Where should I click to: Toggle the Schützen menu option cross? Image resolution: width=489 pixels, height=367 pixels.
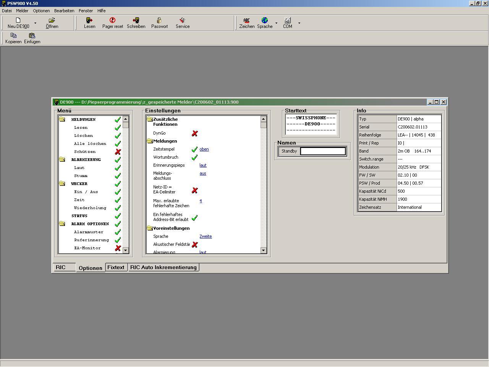118,152
